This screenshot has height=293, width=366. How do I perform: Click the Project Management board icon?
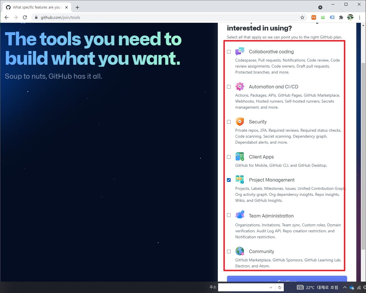pos(240,180)
